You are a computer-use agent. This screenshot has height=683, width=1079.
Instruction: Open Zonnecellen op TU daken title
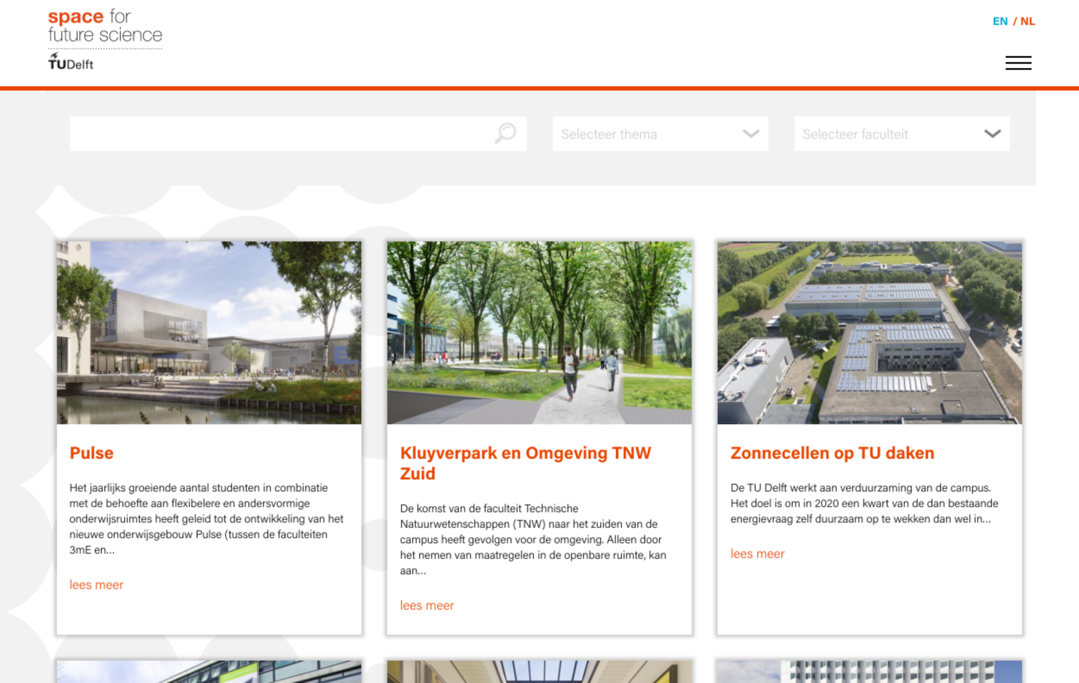pyautogui.click(x=832, y=453)
